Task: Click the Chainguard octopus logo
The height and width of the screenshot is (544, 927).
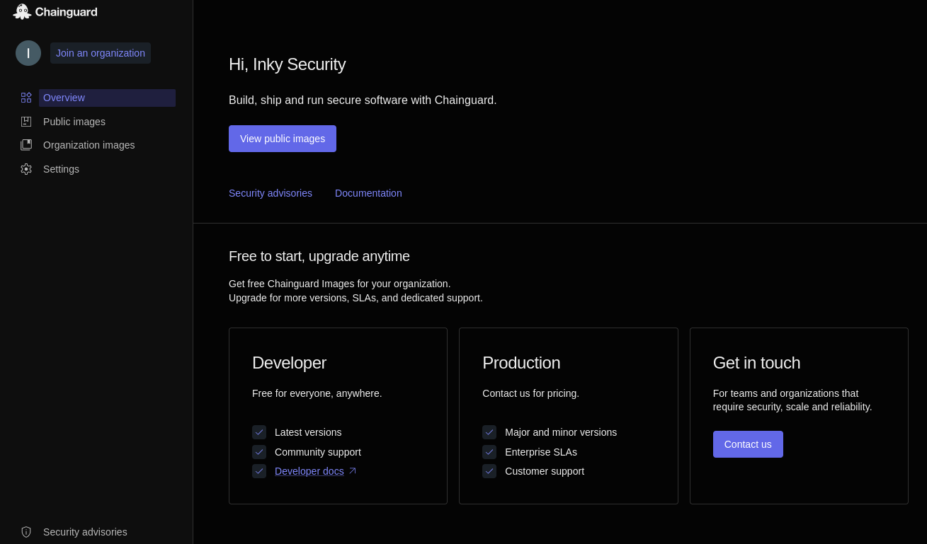Action: coord(22,11)
